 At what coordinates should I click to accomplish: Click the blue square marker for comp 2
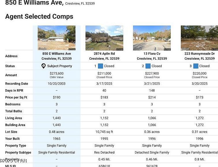[148, 66]
